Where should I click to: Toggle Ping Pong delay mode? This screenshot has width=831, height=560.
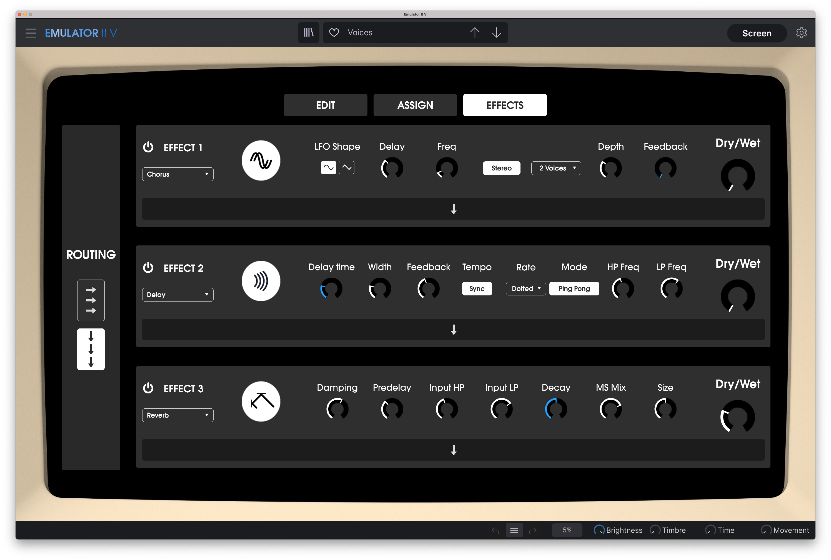pyautogui.click(x=574, y=288)
